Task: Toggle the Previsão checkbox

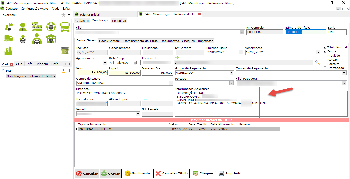Action: pos(325,56)
